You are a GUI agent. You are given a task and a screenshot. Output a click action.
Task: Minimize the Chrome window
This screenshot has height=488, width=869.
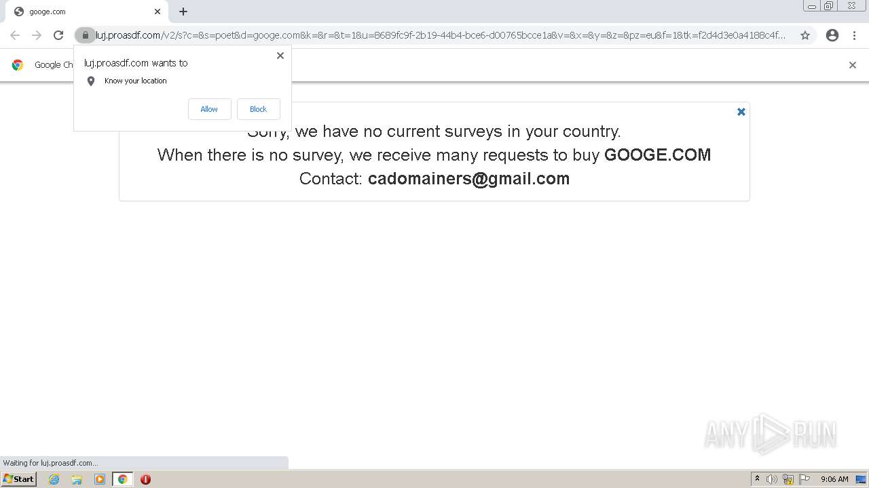(811, 6)
